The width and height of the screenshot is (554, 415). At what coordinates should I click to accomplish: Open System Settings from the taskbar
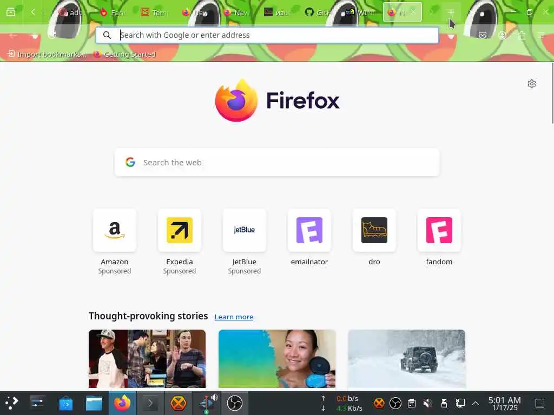[37, 403]
